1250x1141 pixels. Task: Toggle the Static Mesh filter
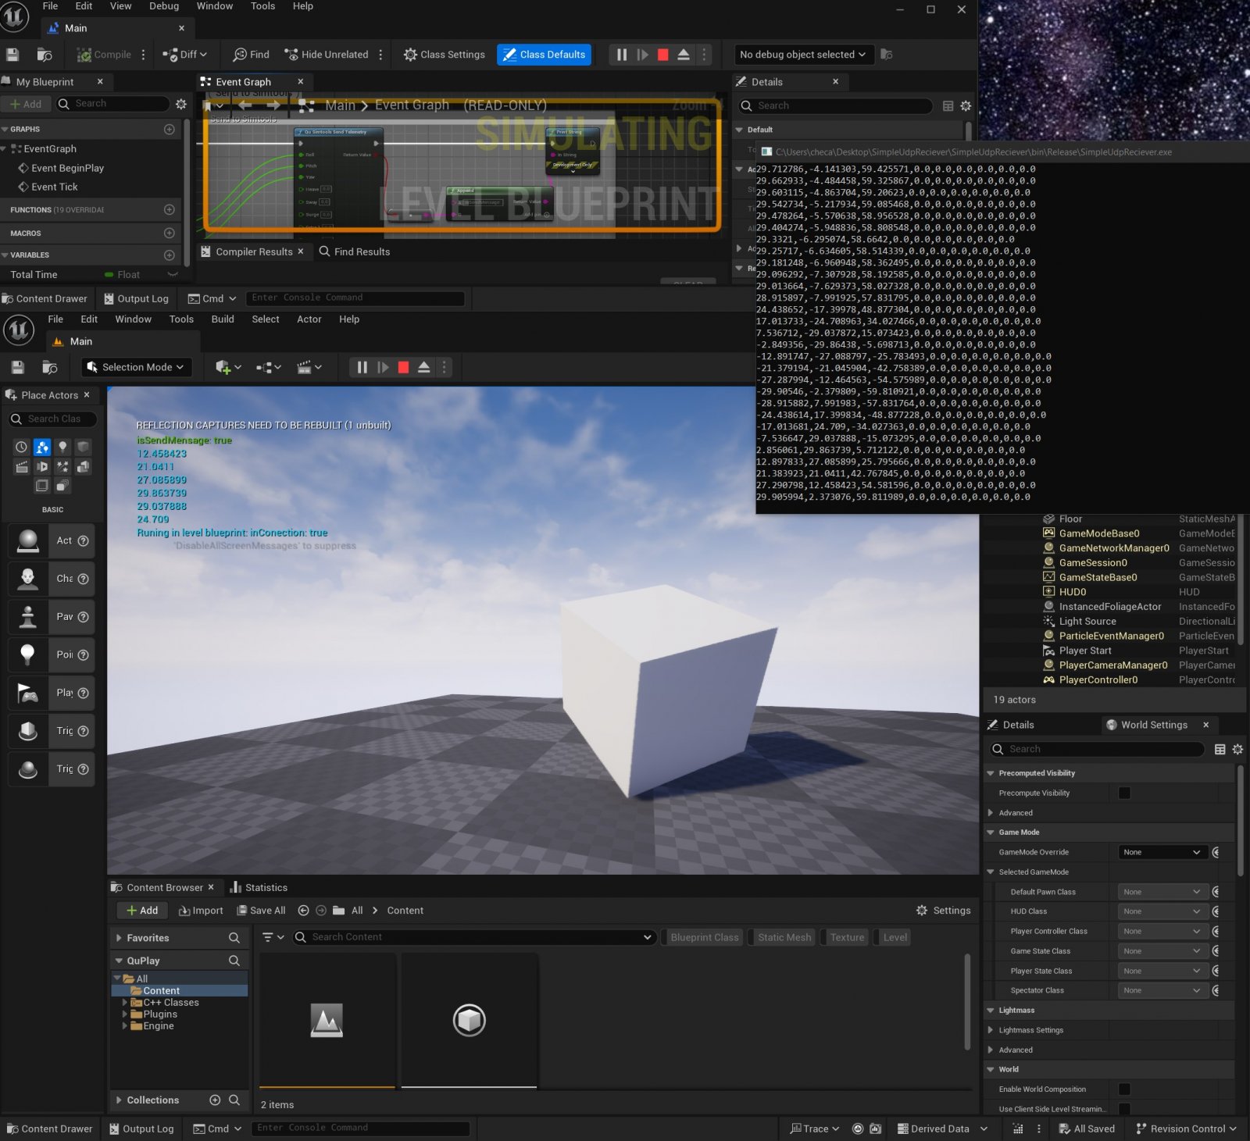click(784, 938)
